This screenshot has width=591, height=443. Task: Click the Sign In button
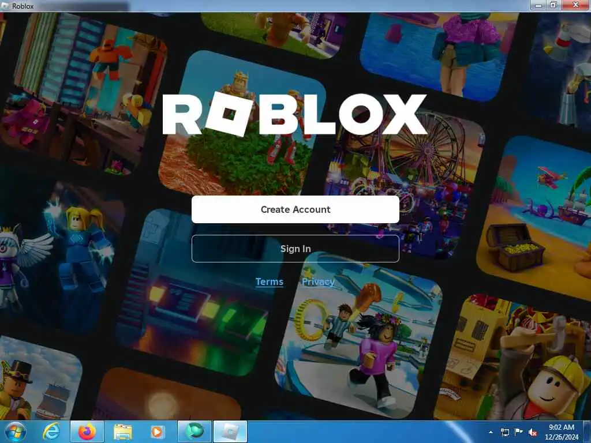click(295, 249)
